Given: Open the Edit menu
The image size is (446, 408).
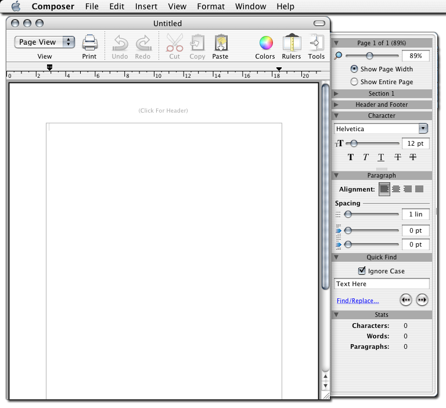Looking at the screenshot, I should pyautogui.click(x=117, y=6).
